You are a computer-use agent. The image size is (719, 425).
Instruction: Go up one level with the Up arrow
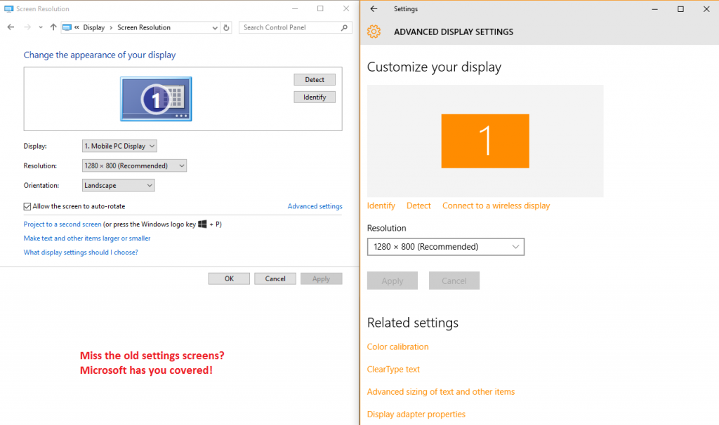point(53,27)
